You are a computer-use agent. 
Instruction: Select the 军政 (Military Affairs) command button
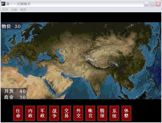pos(42,113)
